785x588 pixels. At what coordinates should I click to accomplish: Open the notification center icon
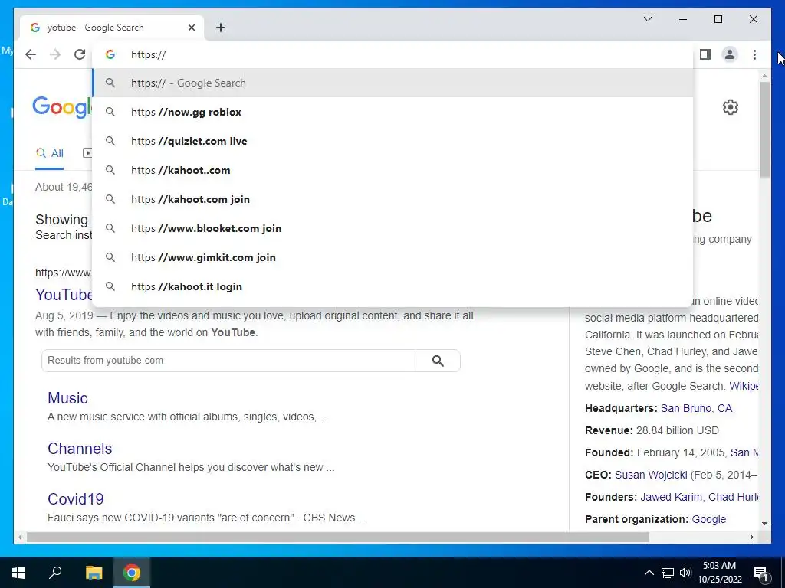click(x=761, y=573)
